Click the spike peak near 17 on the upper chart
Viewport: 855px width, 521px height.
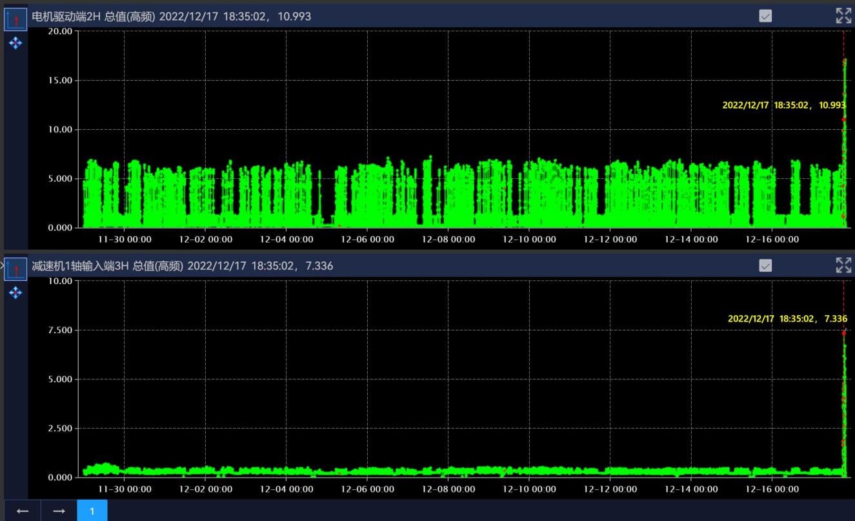845,61
